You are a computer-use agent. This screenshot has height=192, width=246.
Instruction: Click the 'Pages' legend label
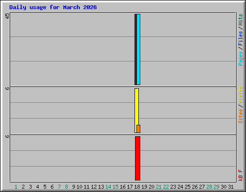click(x=240, y=59)
